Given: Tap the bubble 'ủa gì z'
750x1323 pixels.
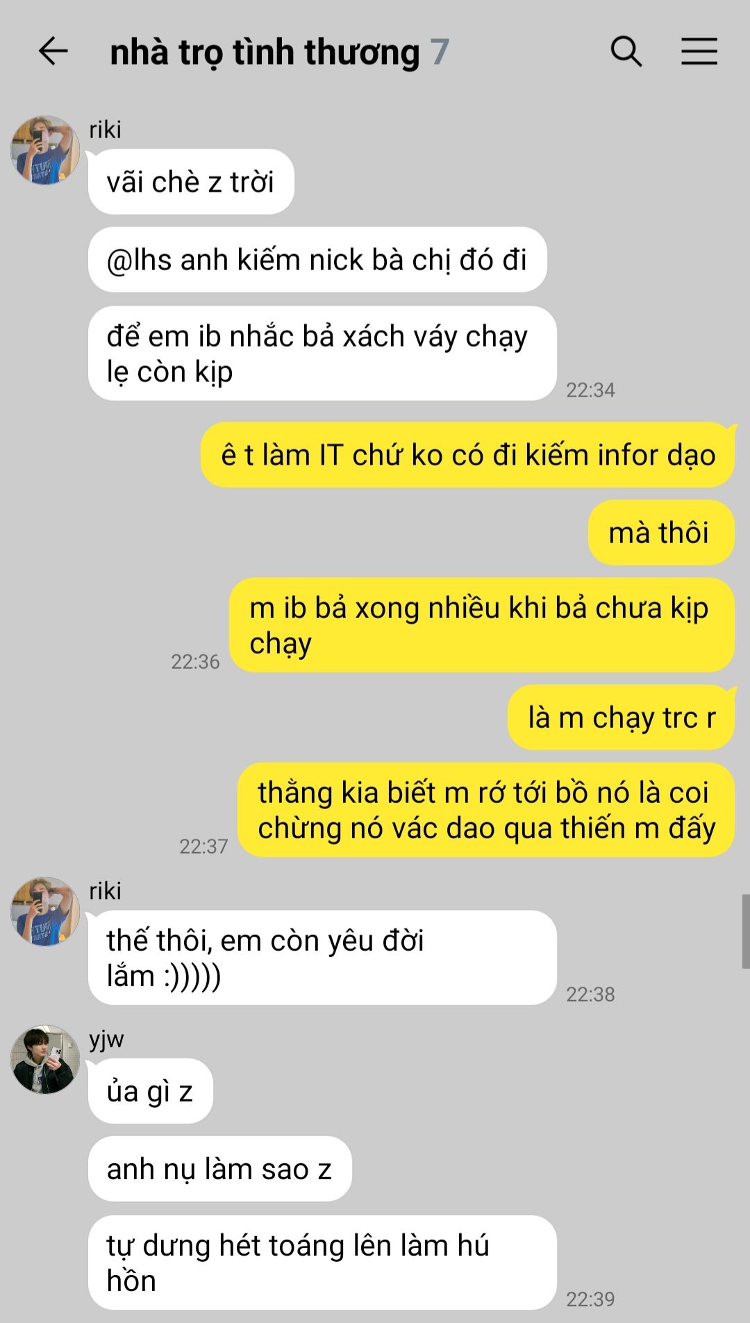Looking at the screenshot, I should 150,1091.
